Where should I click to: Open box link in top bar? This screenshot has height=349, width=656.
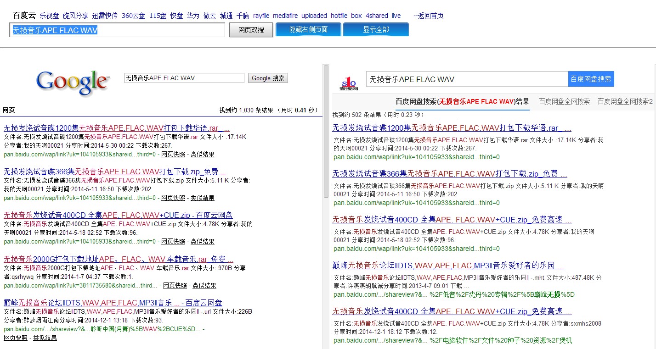356,16
